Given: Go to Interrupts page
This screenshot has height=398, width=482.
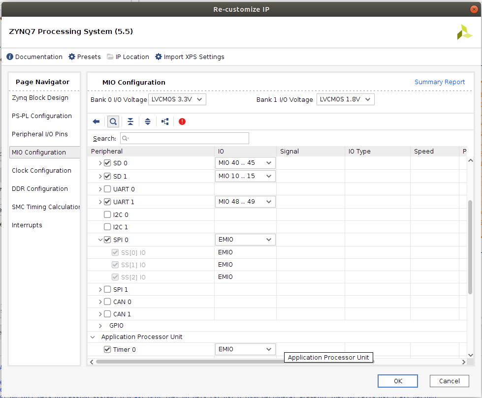Looking at the screenshot, I should pos(27,225).
